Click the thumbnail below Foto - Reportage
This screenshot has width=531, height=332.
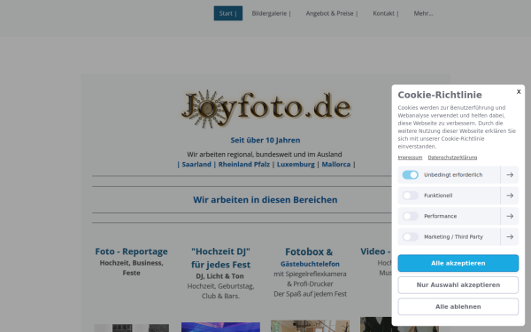click(x=131, y=328)
